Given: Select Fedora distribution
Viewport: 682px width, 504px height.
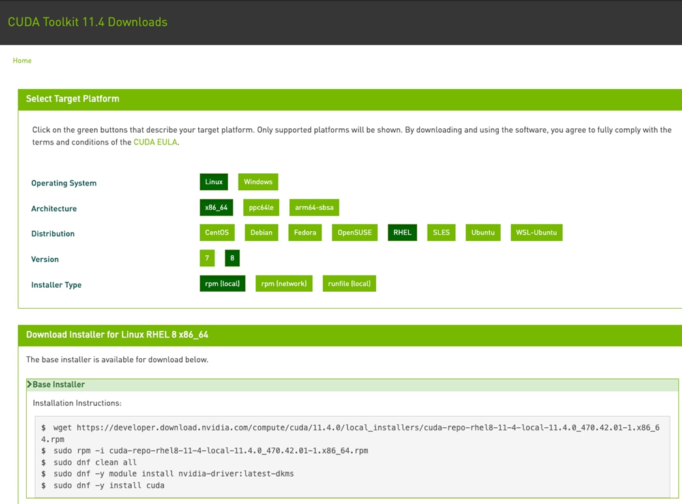Looking at the screenshot, I should click(305, 232).
